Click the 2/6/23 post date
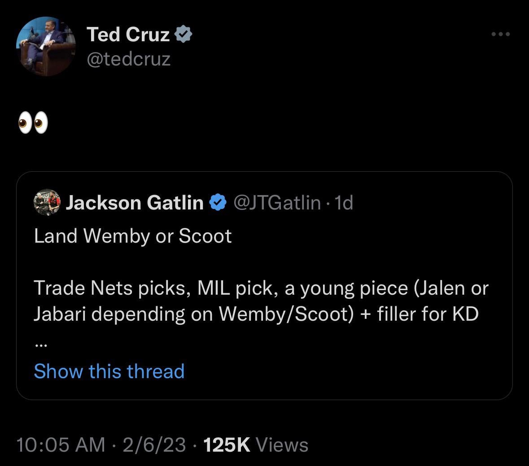The image size is (529, 466). click(154, 445)
